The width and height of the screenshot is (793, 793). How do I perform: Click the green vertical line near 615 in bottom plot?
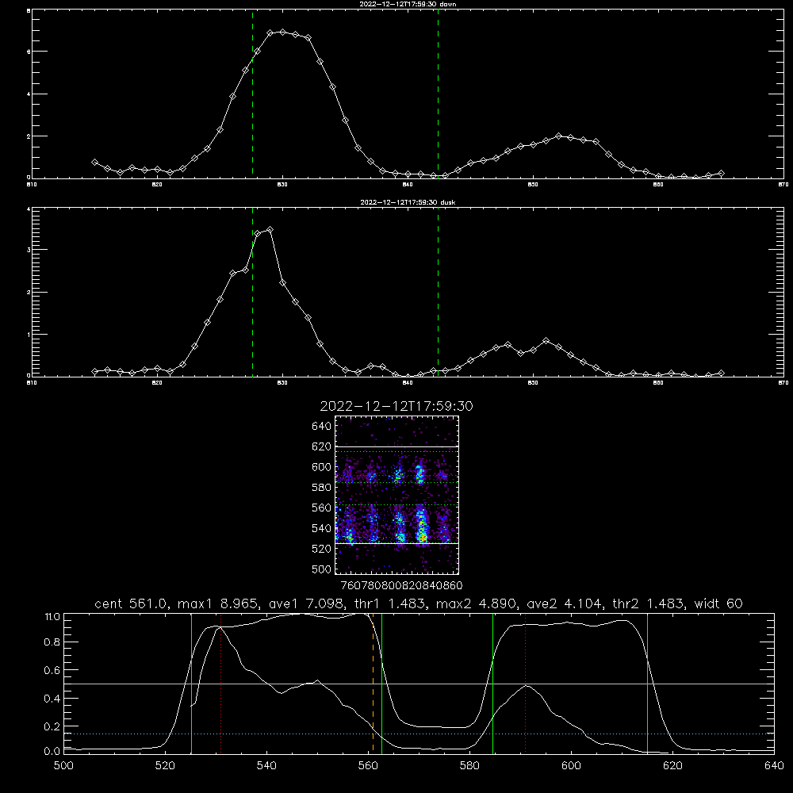[x=647, y=683]
